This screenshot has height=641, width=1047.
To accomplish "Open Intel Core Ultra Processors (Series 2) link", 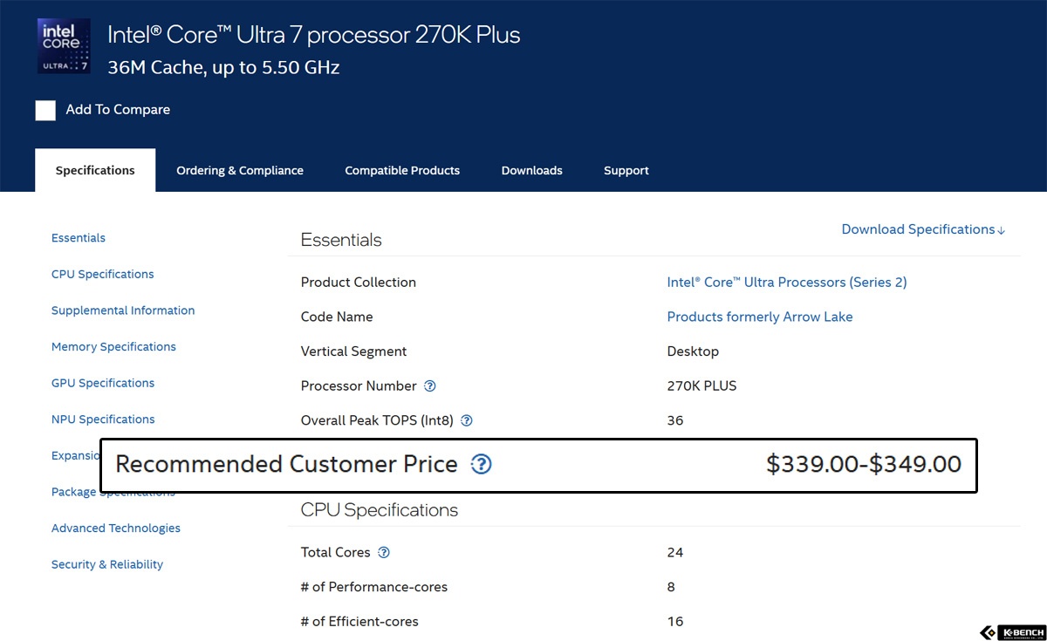I will (x=787, y=282).
